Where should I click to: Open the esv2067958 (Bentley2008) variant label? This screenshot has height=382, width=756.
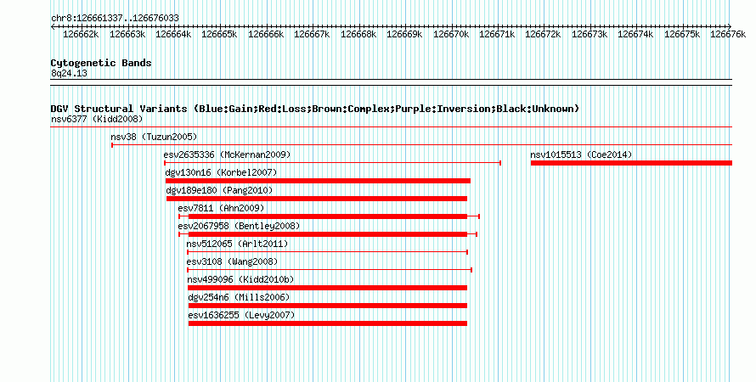(x=240, y=226)
